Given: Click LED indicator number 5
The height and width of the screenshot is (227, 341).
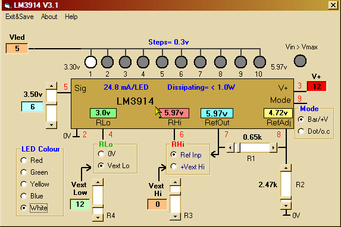Looking at the screenshot, I should pos(162,62).
